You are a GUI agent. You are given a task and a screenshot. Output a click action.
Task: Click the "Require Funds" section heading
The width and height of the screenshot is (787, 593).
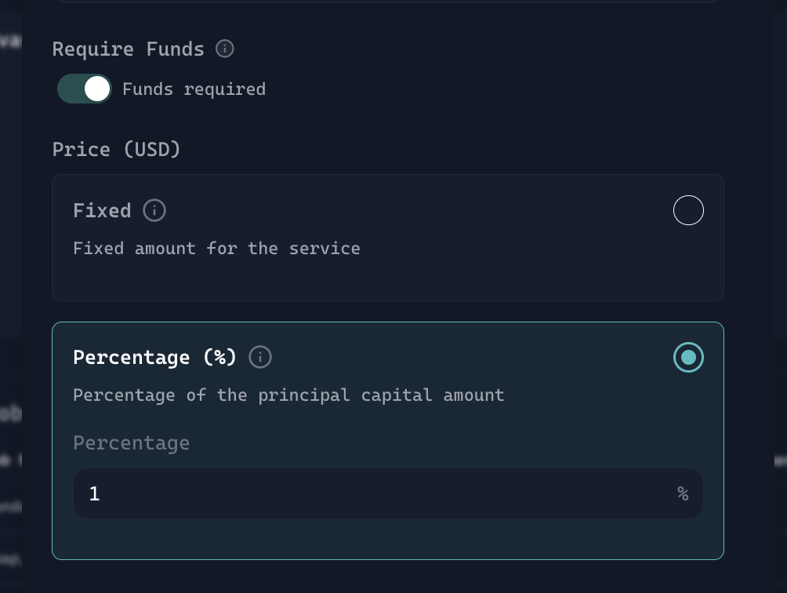click(x=128, y=49)
